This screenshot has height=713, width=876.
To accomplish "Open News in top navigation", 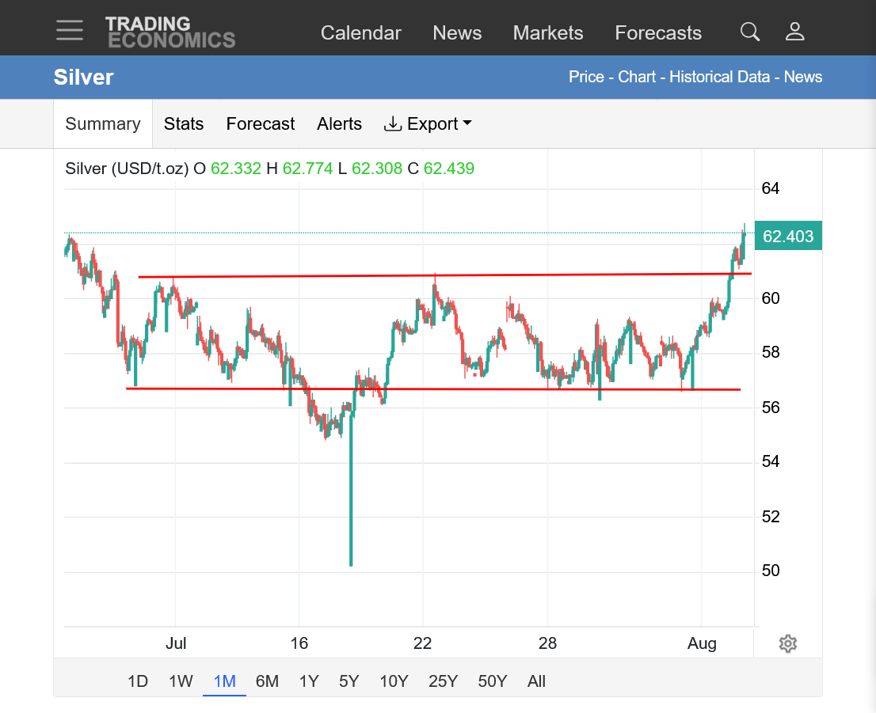I will click(457, 33).
